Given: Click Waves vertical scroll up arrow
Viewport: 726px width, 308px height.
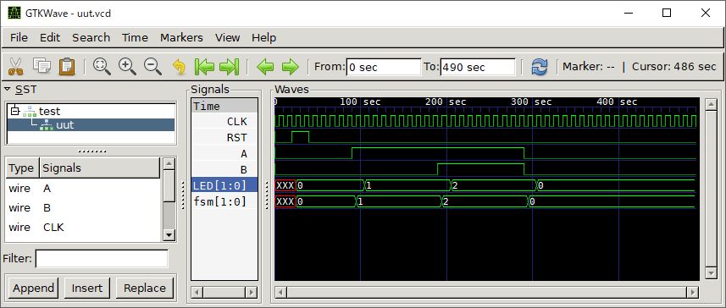Looking at the screenshot, I should 711,105.
